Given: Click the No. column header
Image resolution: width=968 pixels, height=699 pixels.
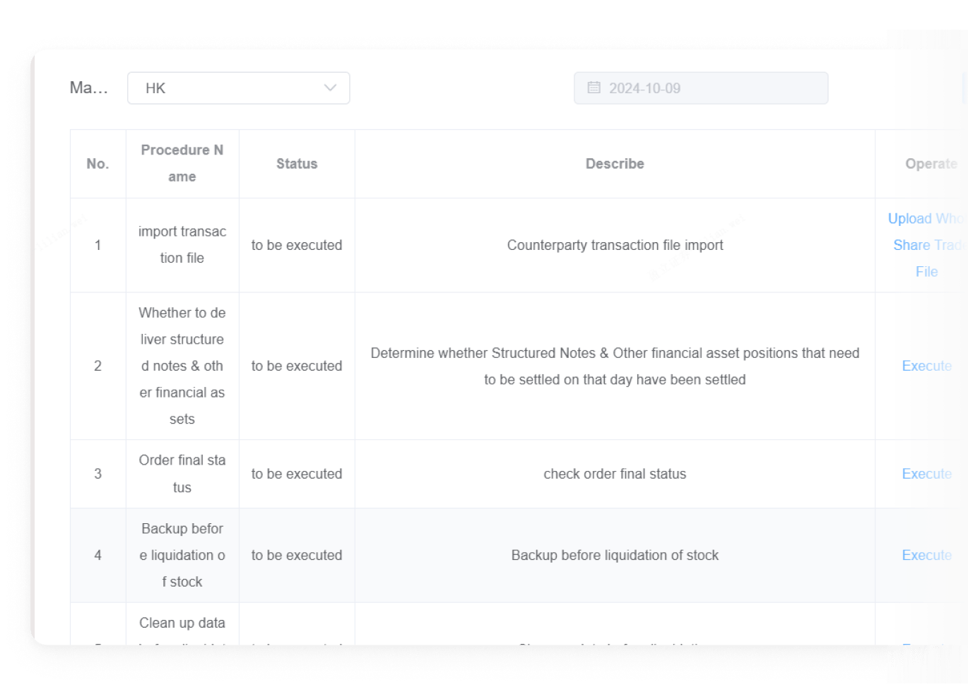Looking at the screenshot, I should [98, 164].
